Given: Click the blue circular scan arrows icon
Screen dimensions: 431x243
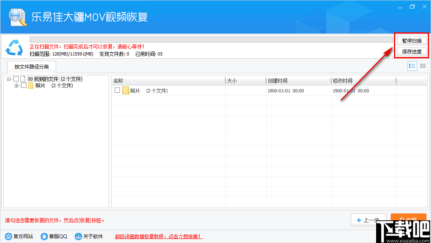Looking at the screenshot, I should click(x=14, y=47).
